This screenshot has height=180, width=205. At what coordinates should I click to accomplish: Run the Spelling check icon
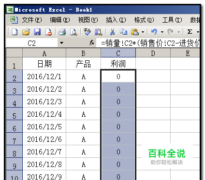click(x=87, y=32)
